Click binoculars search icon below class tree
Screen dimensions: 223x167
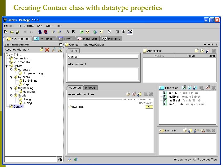pyautogui.click(x=60, y=160)
